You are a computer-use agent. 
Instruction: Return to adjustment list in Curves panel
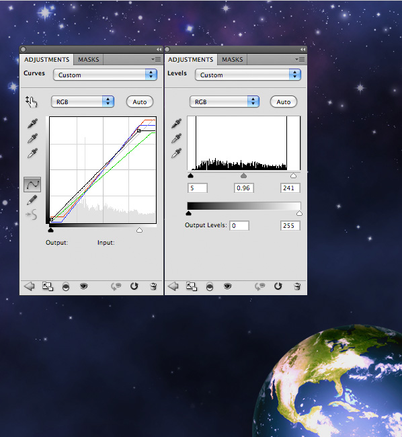(x=30, y=286)
